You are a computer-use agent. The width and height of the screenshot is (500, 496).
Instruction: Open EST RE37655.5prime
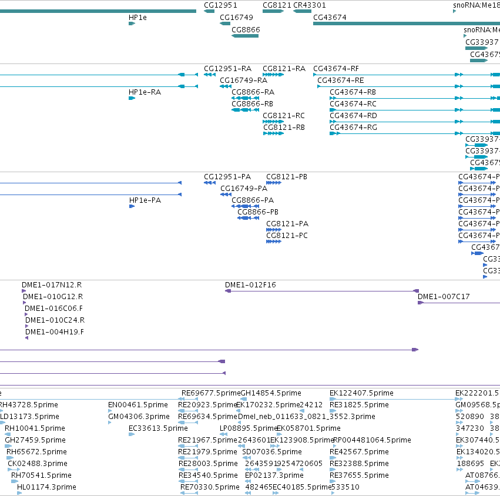click(x=359, y=475)
